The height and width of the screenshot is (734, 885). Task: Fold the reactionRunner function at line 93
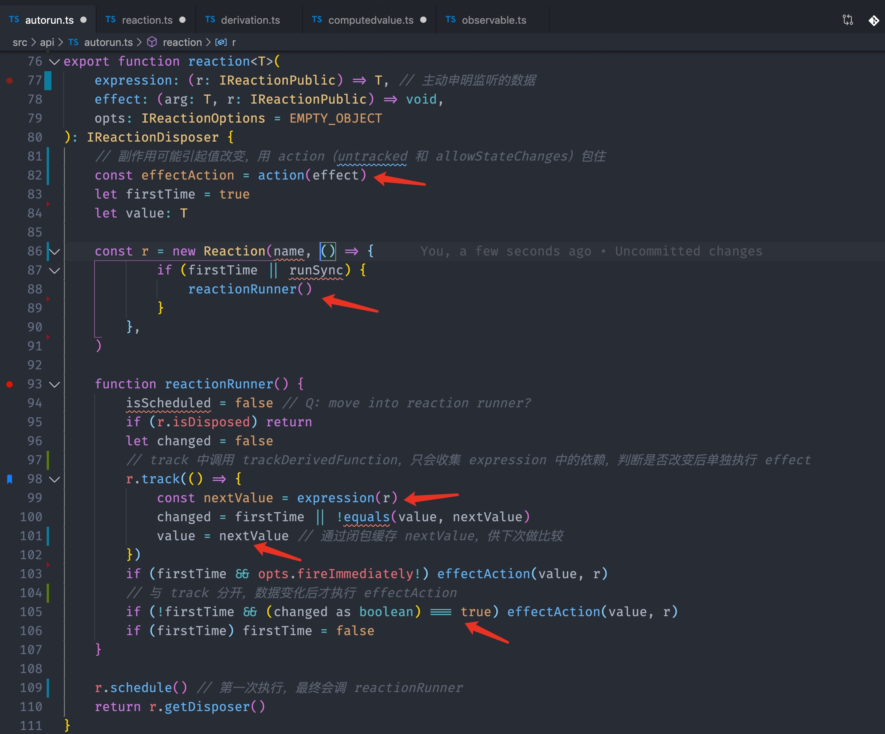coord(54,384)
